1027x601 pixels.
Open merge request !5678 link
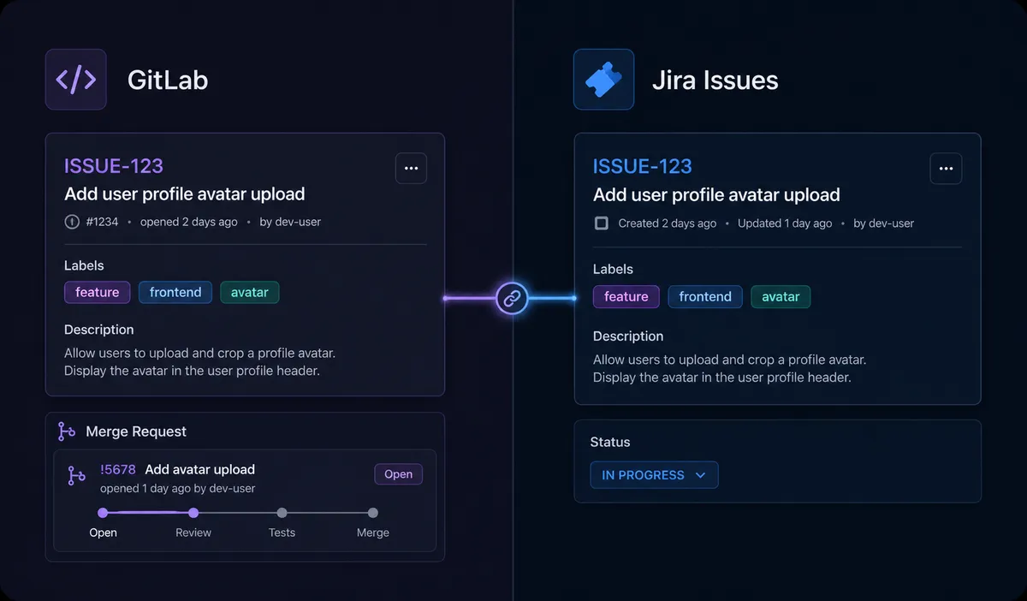[x=118, y=469]
